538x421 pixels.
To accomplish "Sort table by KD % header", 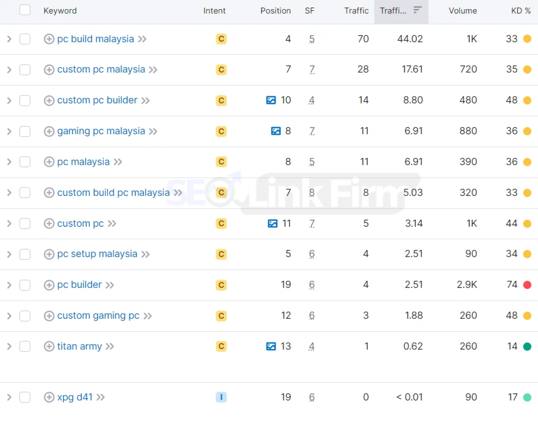I will [x=521, y=11].
